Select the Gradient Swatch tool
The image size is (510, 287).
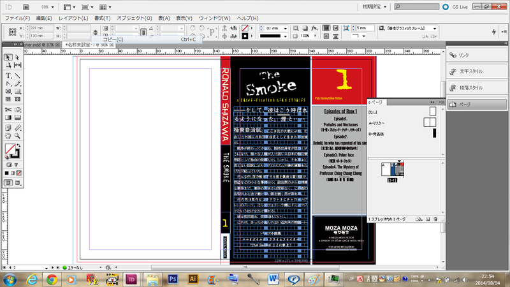[x=8, y=117]
